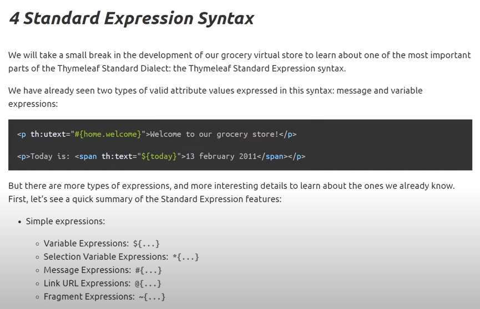Click the code line with th:utext home.welcome
The width and height of the screenshot is (480, 309).
coord(156,134)
